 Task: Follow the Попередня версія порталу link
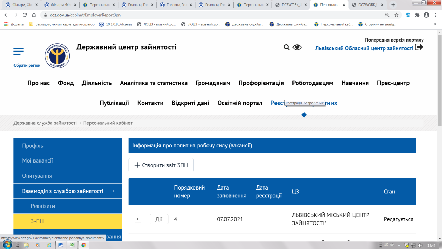tap(394, 40)
